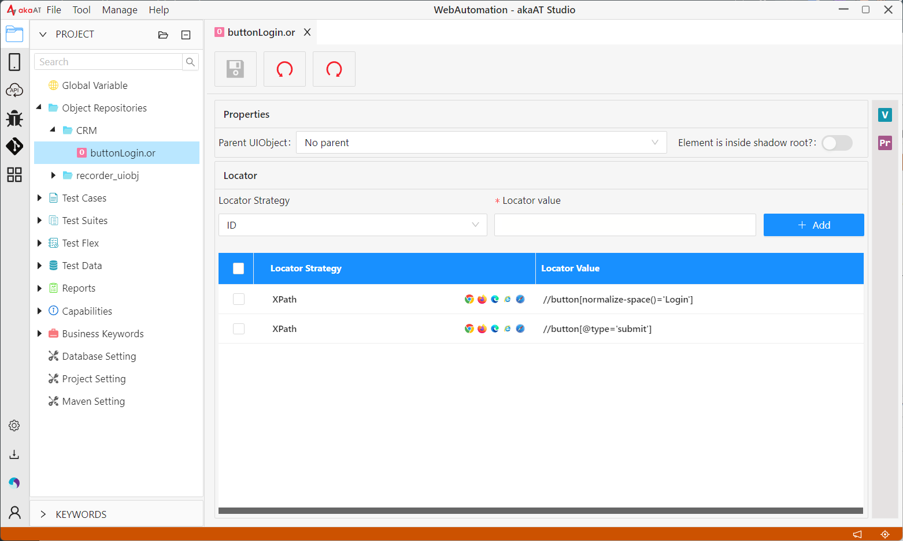Select Business Keywords in project tree
903x541 pixels.
[103, 334]
